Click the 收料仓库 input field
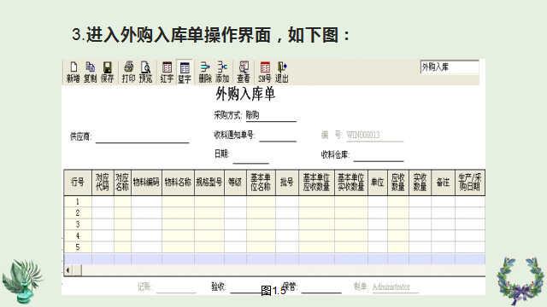Viewport: 547px width, 307px height. click(x=379, y=155)
